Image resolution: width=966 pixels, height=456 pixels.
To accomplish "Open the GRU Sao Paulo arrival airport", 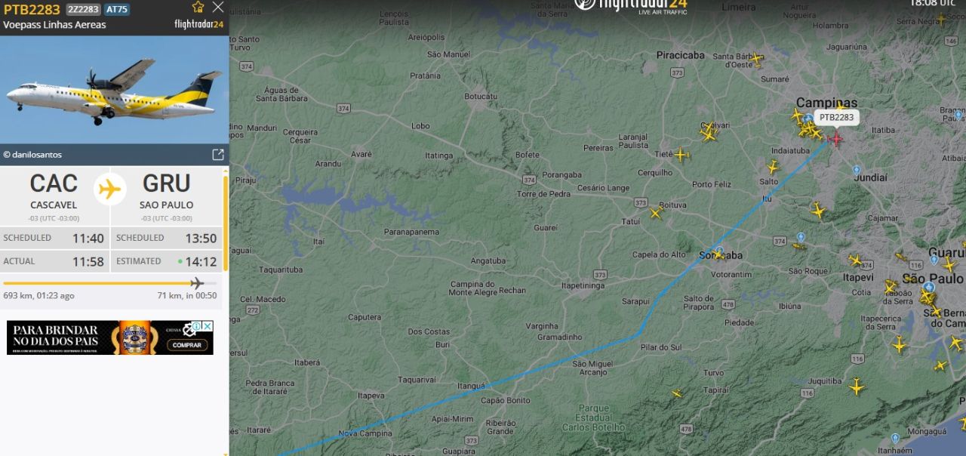I will tap(166, 194).
